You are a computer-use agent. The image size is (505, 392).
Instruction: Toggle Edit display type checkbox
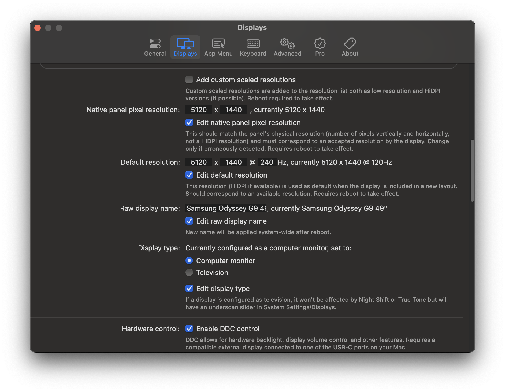pyautogui.click(x=189, y=288)
